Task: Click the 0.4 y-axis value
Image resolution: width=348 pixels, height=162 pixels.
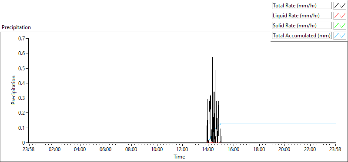Action: pyautogui.click(x=21, y=83)
